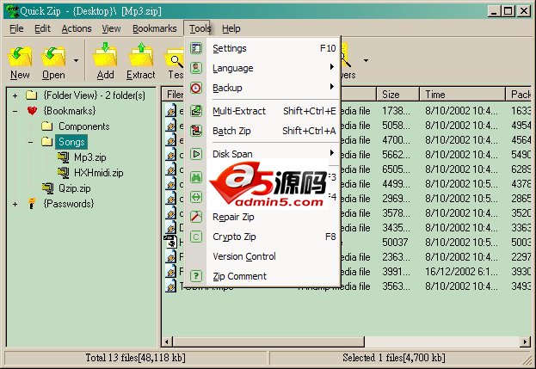Open the Bookmarks menu
This screenshot has width=536, height=369.
click(x=155, y=28)
